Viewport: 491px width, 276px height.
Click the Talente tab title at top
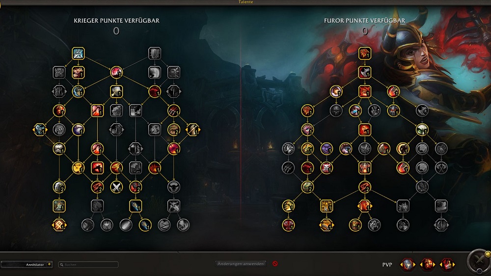[246, 2]
